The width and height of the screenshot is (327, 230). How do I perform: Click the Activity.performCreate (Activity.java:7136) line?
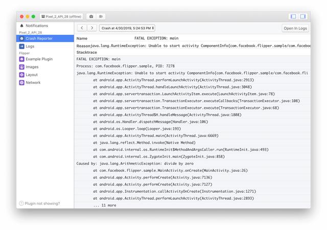click(x=152, y=177)
